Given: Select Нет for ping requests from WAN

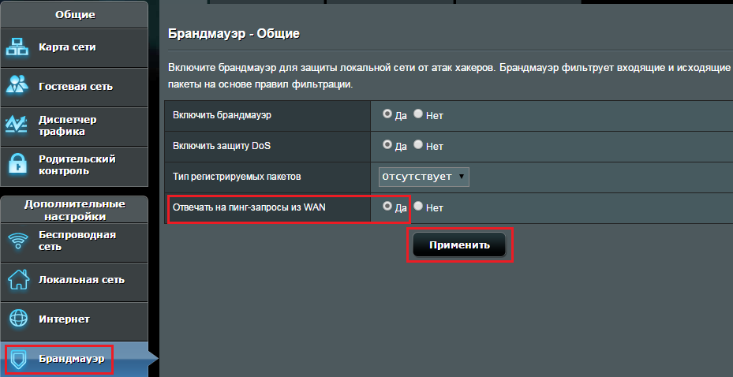Looking at the screenshot, I should (x=418, y=206).
